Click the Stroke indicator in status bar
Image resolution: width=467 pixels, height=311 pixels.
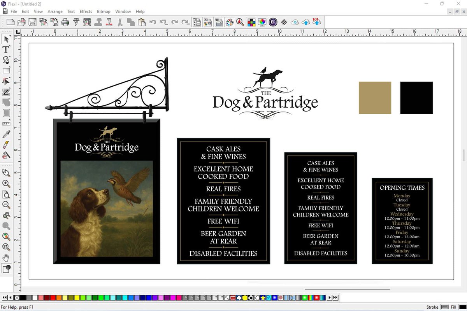(x=444, y=307)
